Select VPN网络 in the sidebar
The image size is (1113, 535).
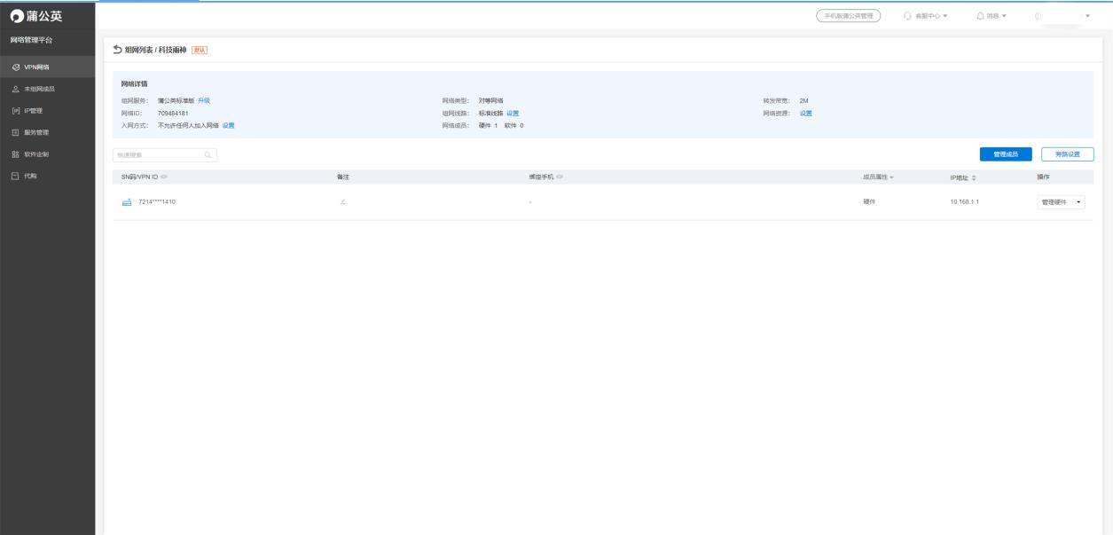point(47,67)
